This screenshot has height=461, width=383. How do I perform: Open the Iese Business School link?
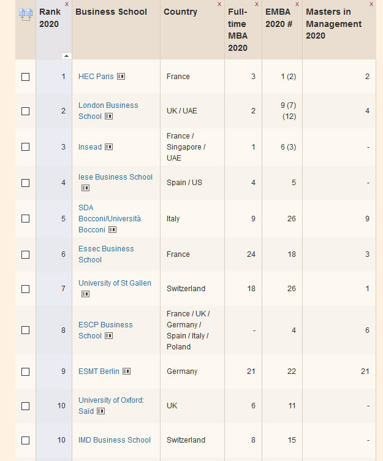[x=115, y=177]
